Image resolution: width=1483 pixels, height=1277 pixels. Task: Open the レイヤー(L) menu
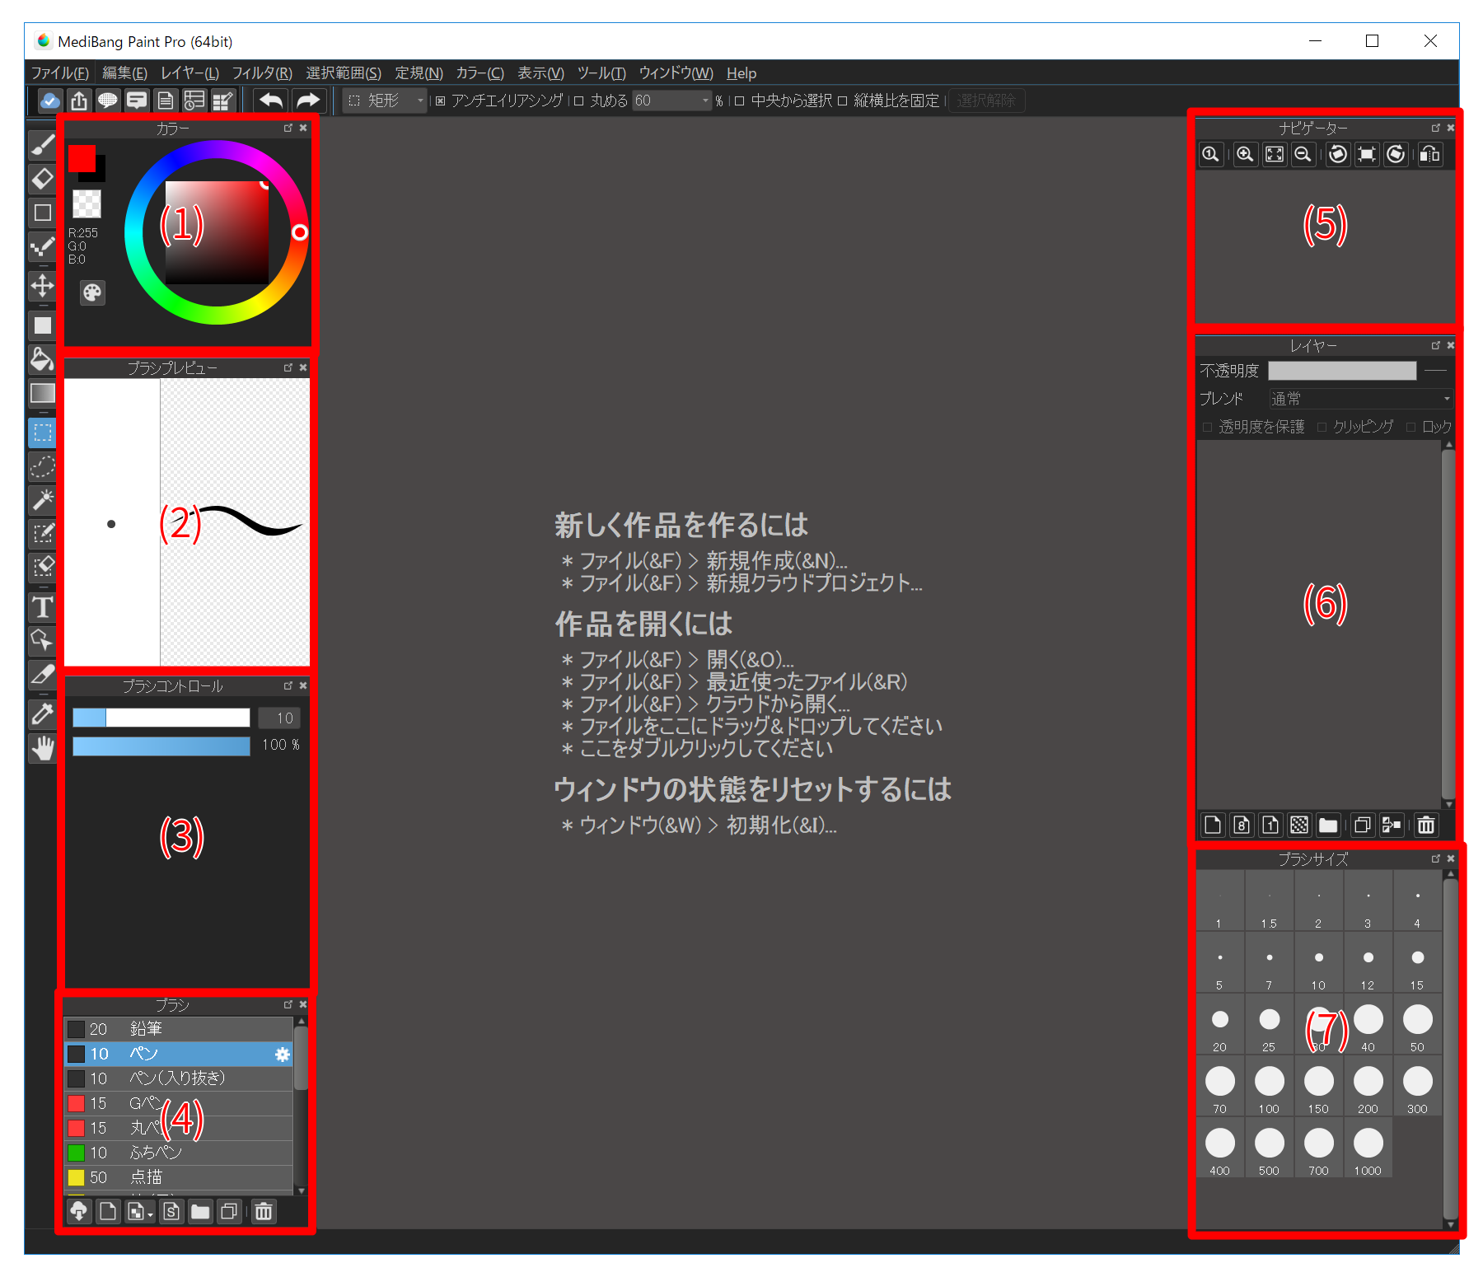click(x=189, y=73)
